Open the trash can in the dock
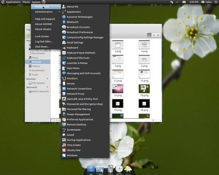Image resolution: width=219 pixels, height=175 pixels. click(x=110, y=169)
